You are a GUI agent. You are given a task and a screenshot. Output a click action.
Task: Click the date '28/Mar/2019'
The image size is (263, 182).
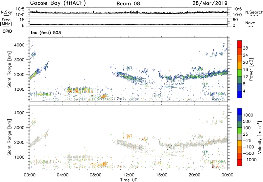210,3
